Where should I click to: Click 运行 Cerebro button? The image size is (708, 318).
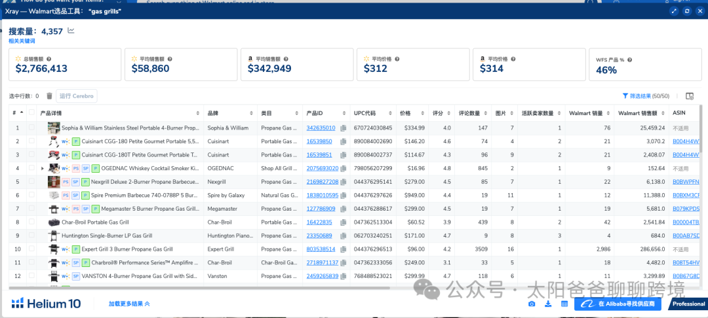[x=76, y=96]
